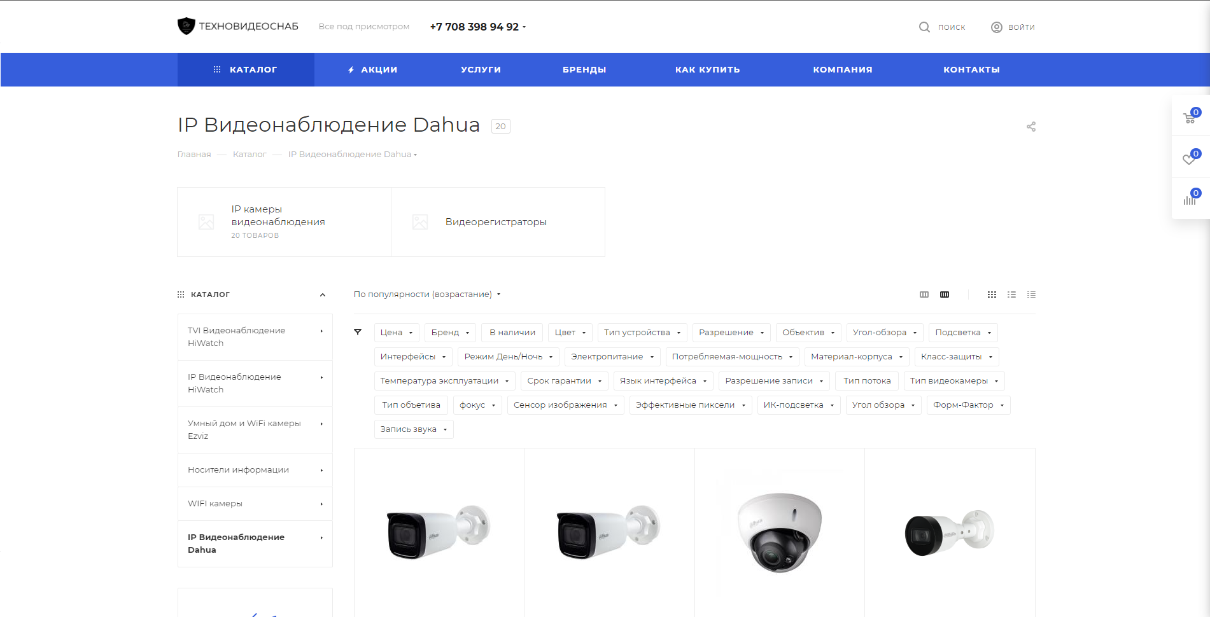Open the first bullet camera product thumbnail
This screenshot has height=617, width=1210.
439,532
